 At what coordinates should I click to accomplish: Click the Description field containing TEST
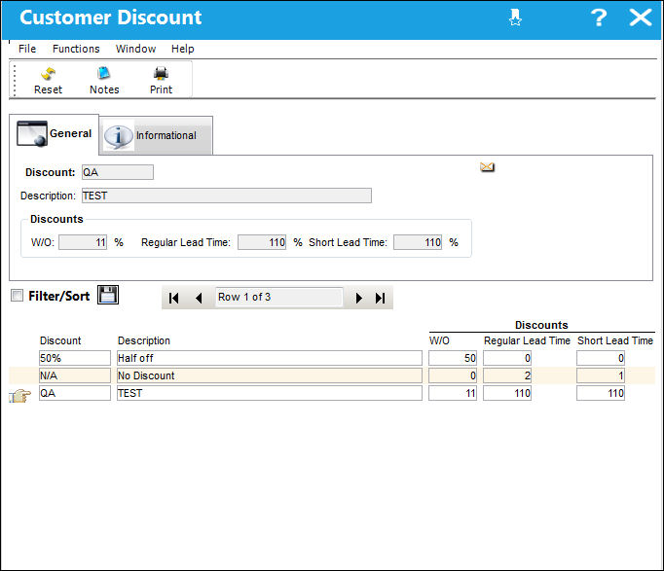[x=227, y=196]
